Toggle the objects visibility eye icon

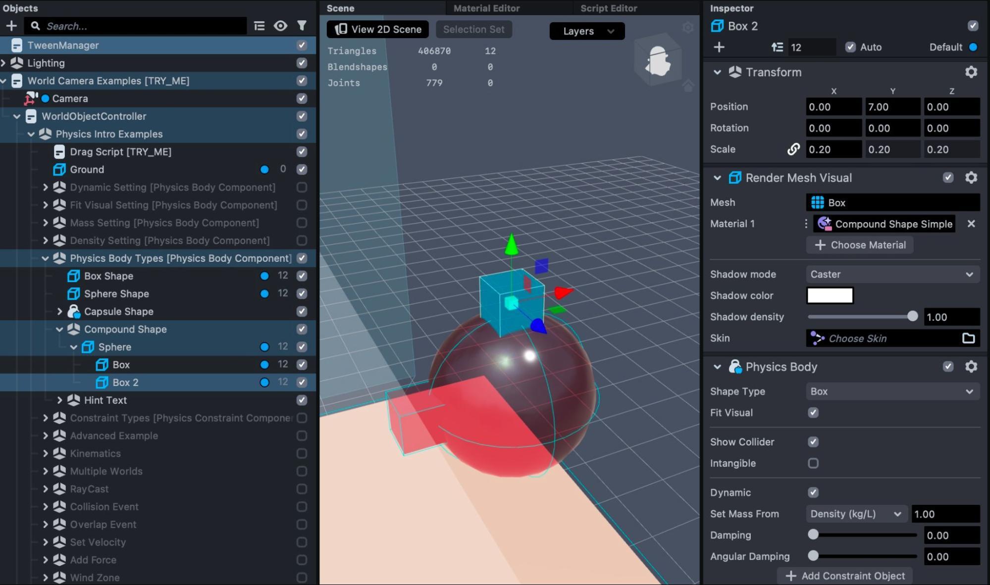pos(280,26)
